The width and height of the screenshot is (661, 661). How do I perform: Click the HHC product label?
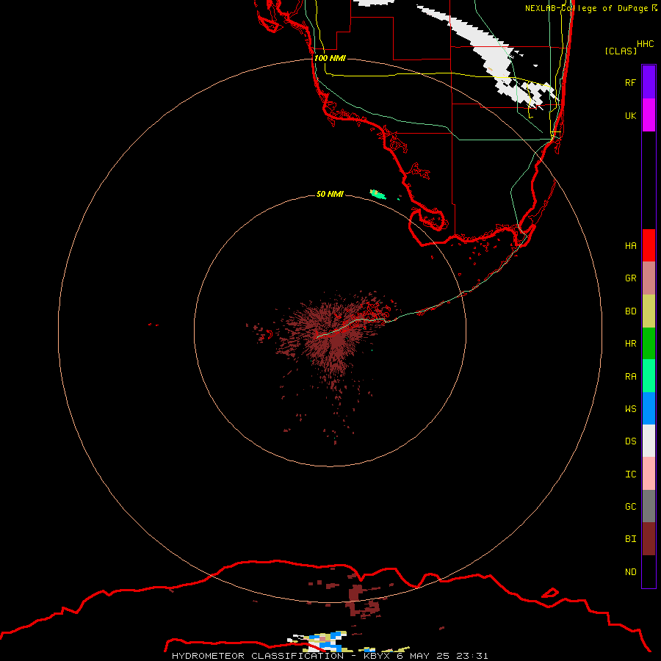tap(645, 44)
